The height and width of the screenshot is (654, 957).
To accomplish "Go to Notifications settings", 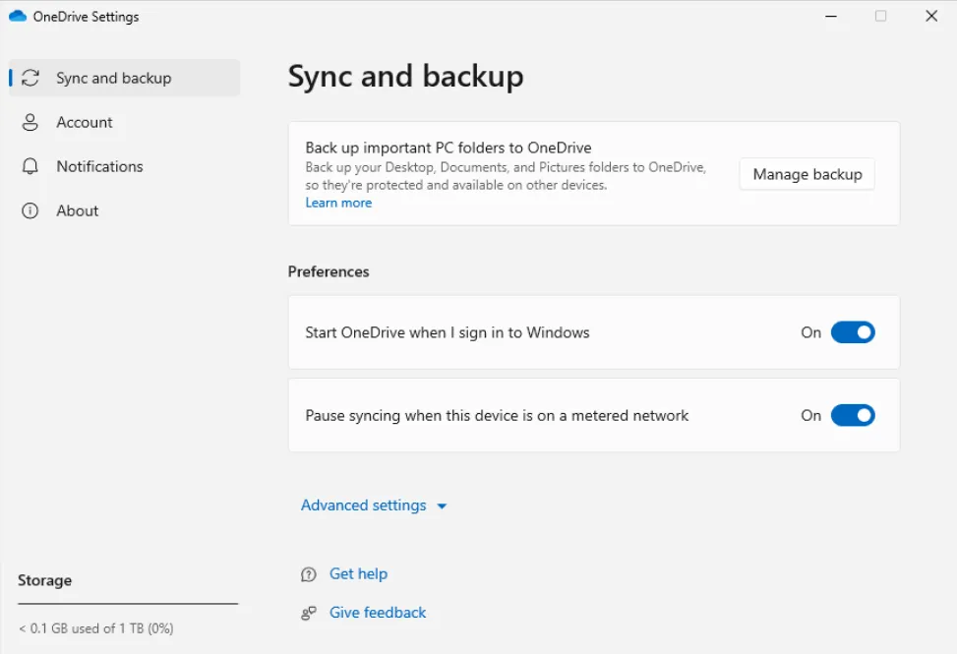I will click(x=125, y=166).
